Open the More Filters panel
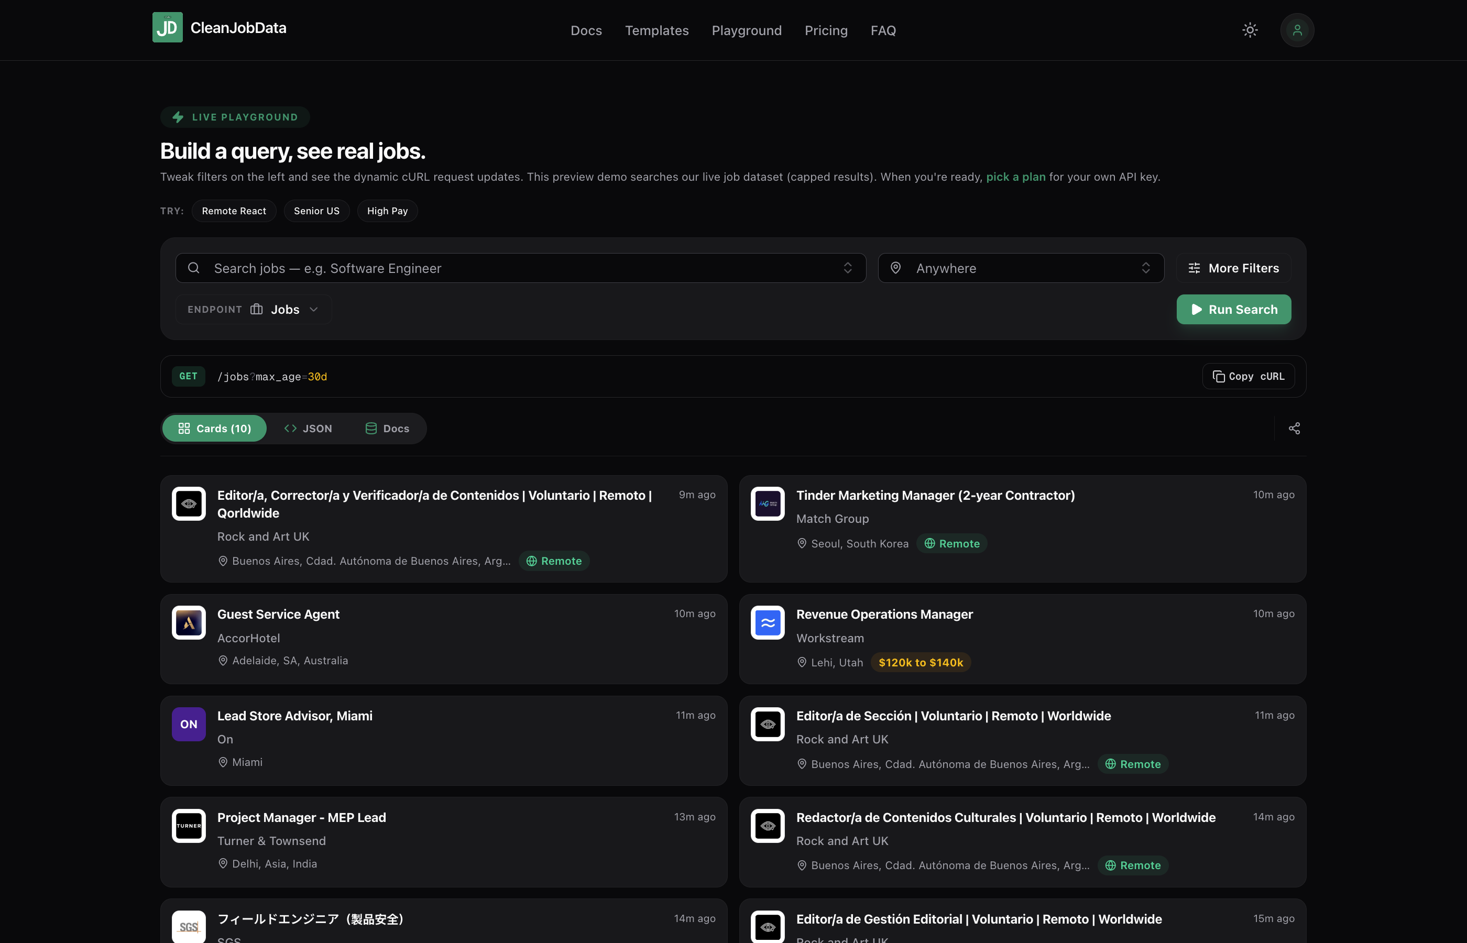Screen dimensions: 1467x943 1233,268
